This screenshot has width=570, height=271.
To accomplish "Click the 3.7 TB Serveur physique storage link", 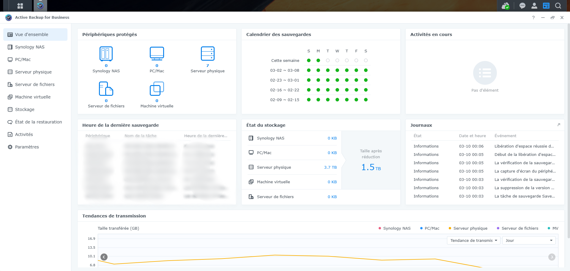I will (330, 167).
